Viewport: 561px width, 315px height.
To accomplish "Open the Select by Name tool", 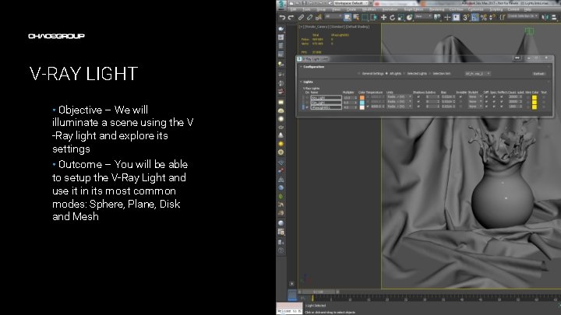I will click(x=356, y=17).
